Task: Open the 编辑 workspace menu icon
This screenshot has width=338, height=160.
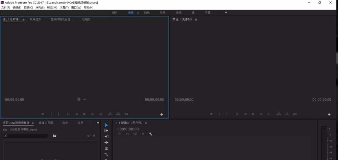Action: pos(138,13)
